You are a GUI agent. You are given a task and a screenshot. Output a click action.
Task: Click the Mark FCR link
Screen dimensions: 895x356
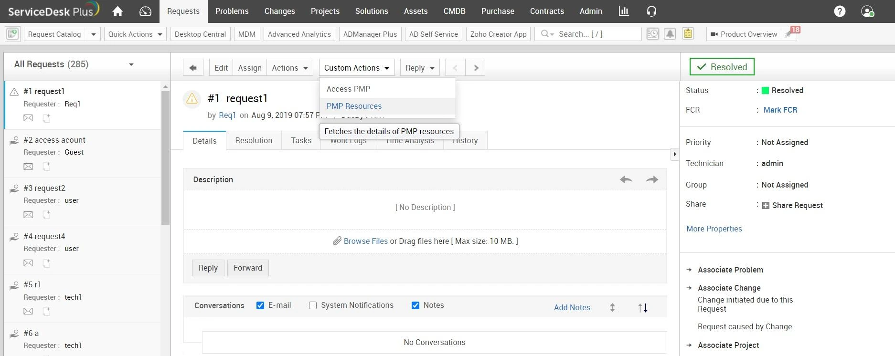point(780,110)
